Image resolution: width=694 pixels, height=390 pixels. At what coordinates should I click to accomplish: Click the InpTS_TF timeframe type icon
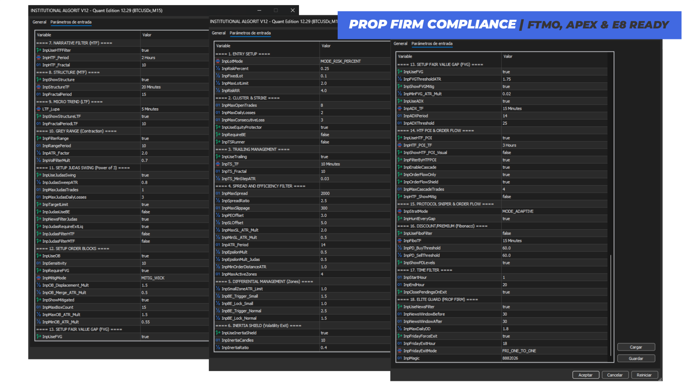[218, 164]
